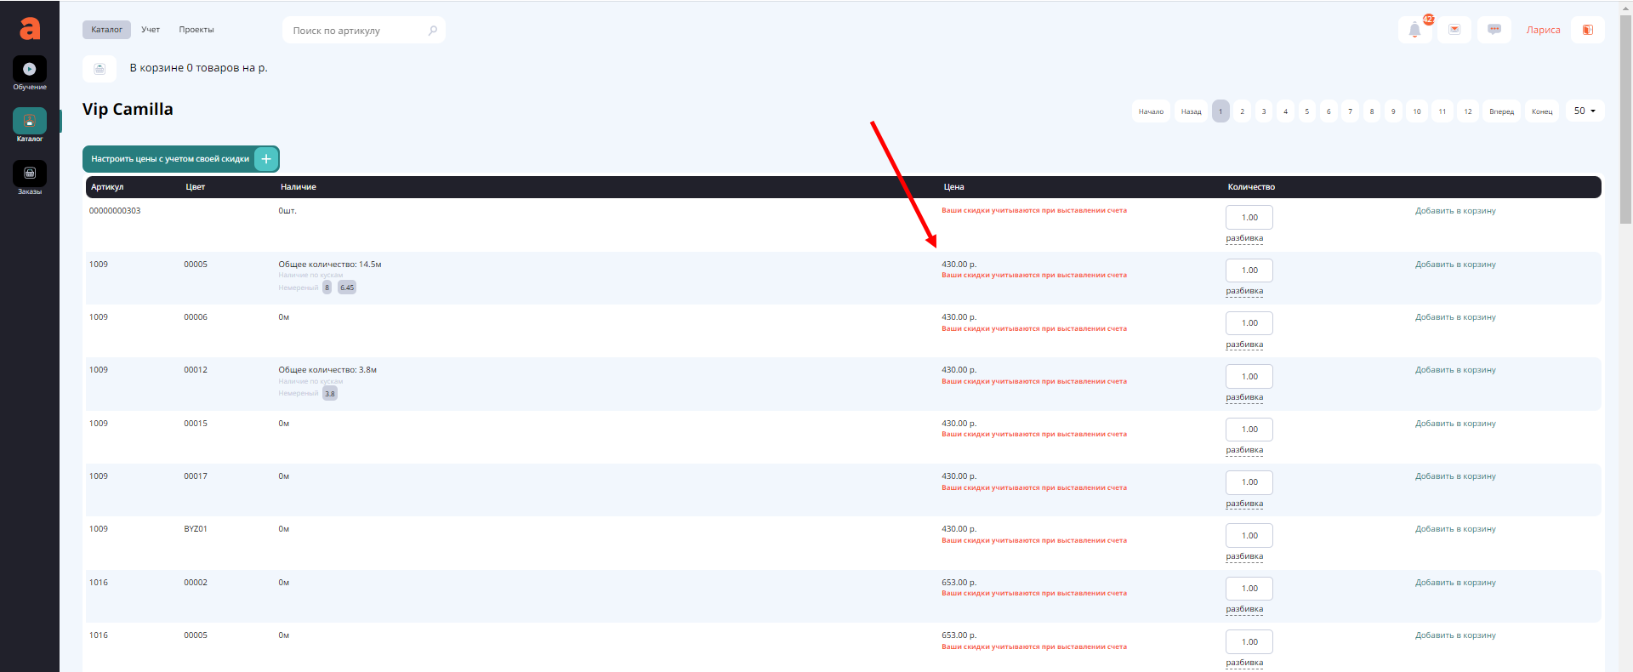Viewport: 1633px width, 672px height.
Task: Add article 1009 color 00005 to cart
Action: pos(1454,265)
